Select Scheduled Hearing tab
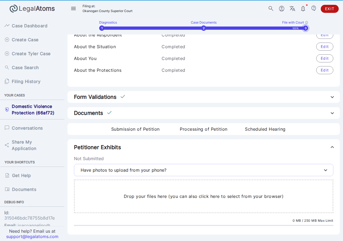The height and width of the screenshot is (241, 343). (265, 129)
